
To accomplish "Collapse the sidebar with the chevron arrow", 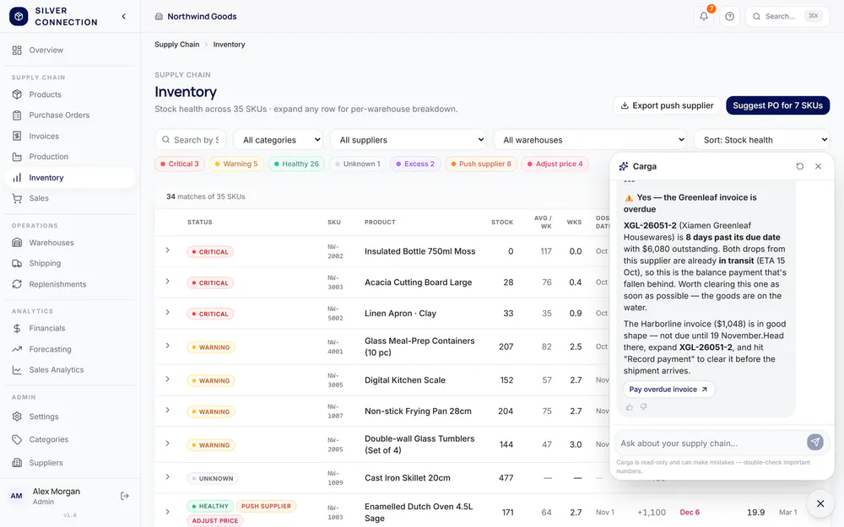I will point(124,17).
